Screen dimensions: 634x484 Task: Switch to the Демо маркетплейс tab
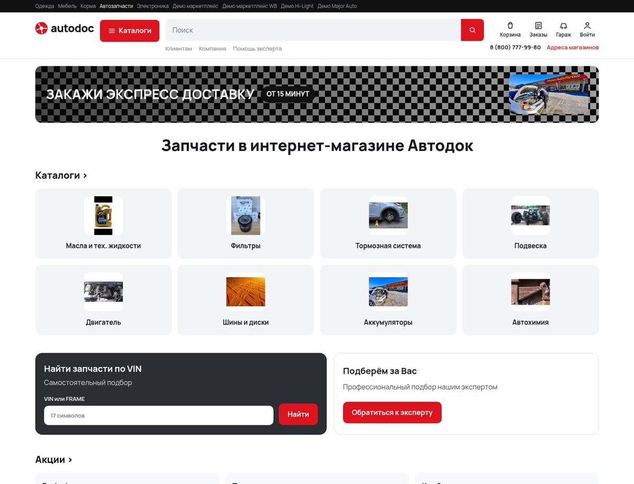pyautogui.click(x=195, y=6)
